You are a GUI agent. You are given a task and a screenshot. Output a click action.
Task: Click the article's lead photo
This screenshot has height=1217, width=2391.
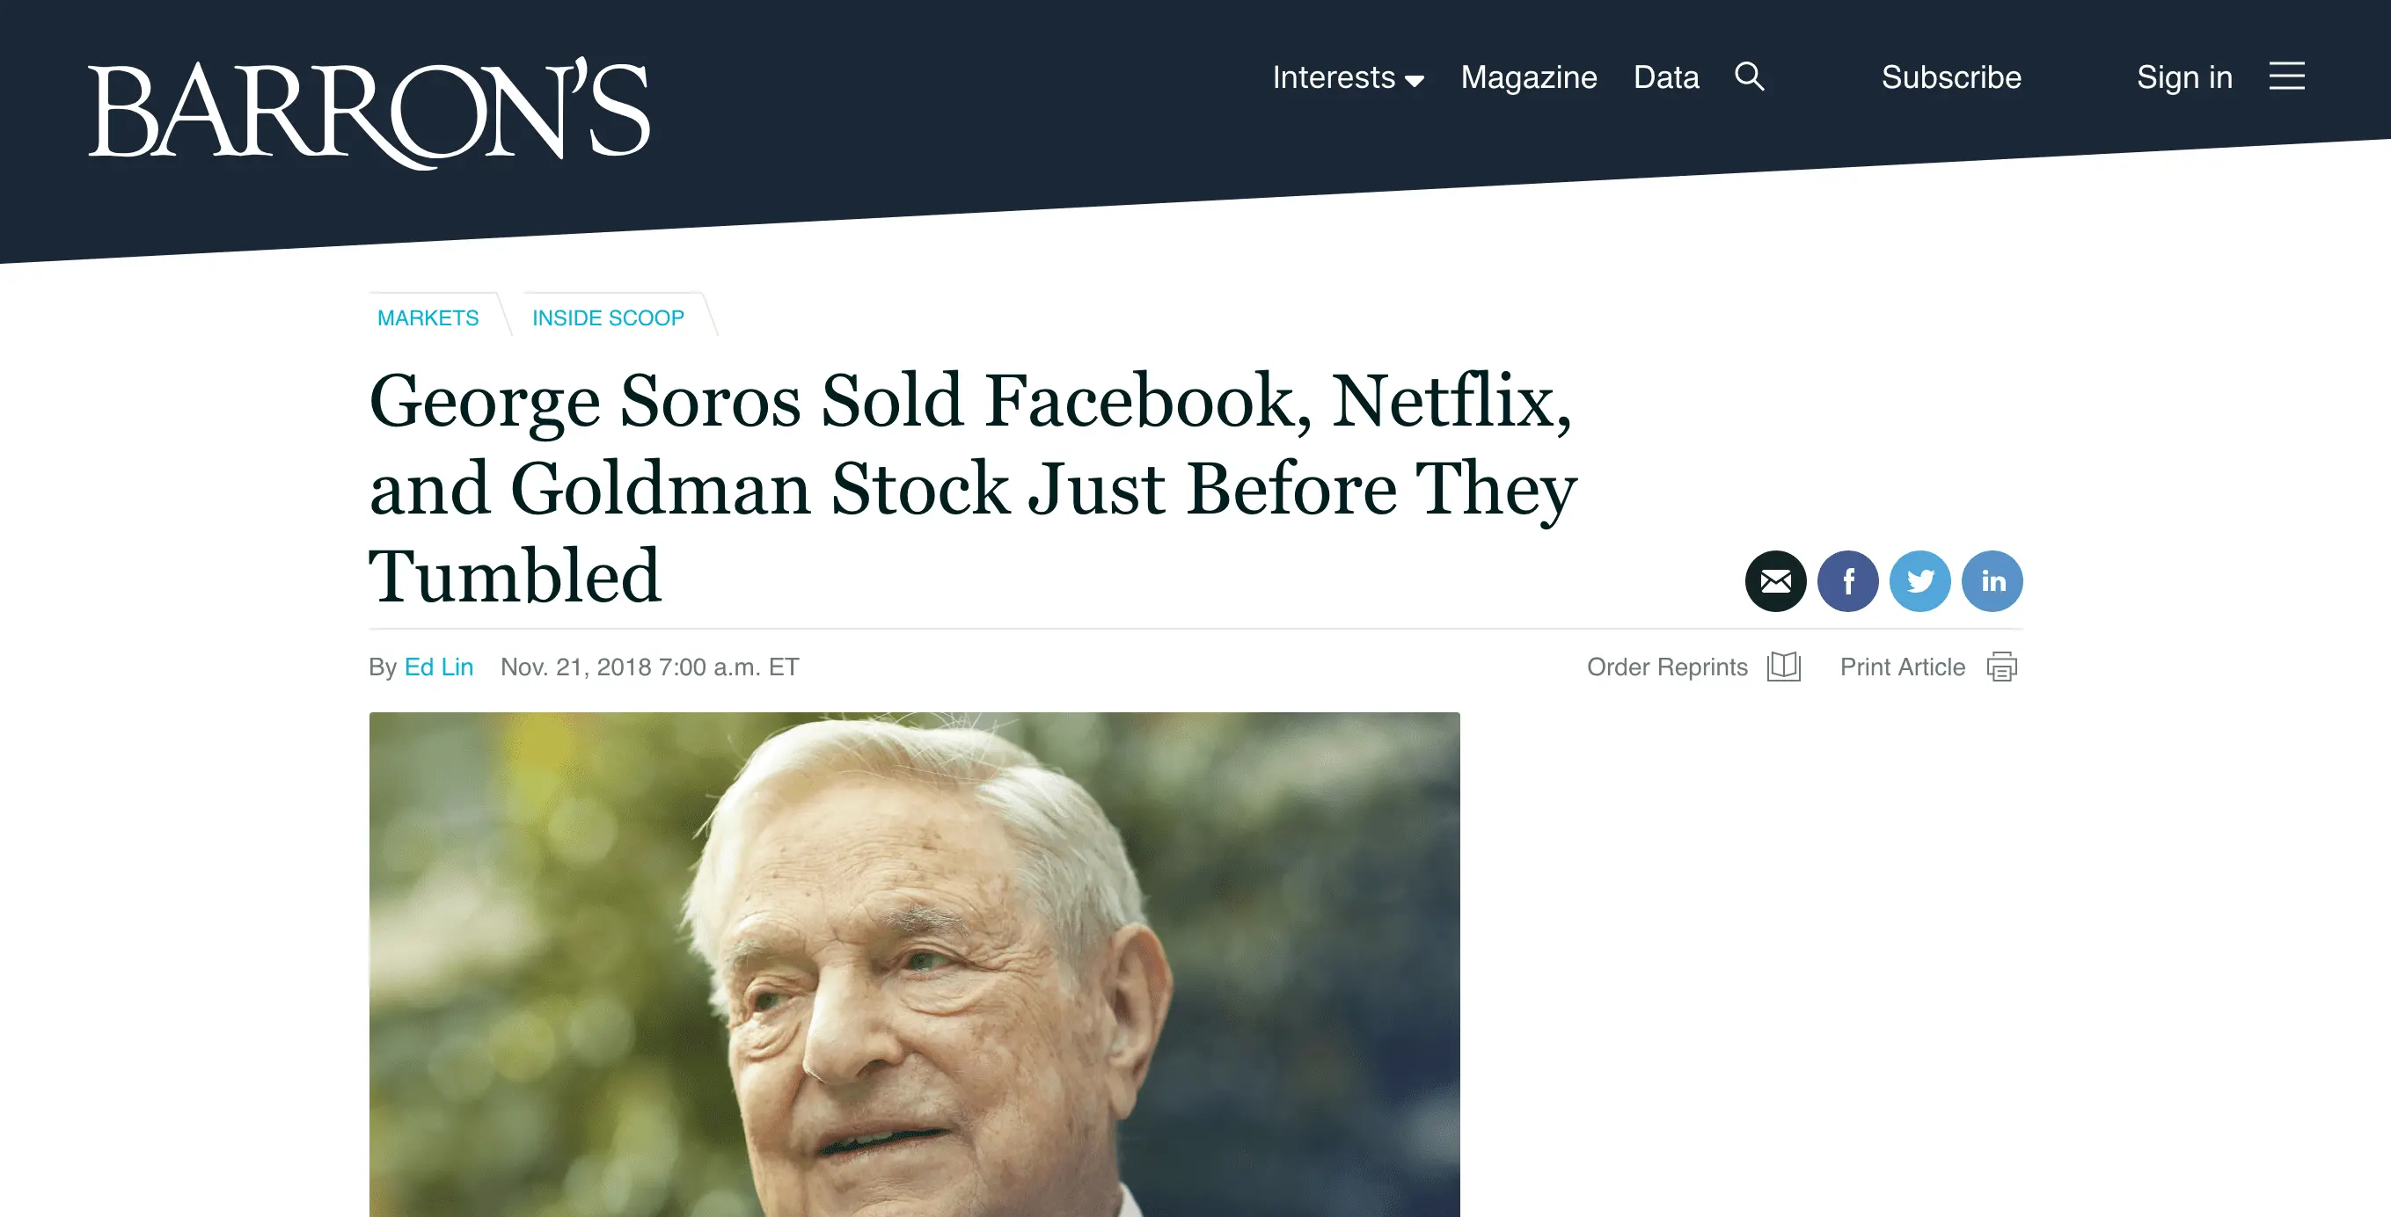point(914,965)
